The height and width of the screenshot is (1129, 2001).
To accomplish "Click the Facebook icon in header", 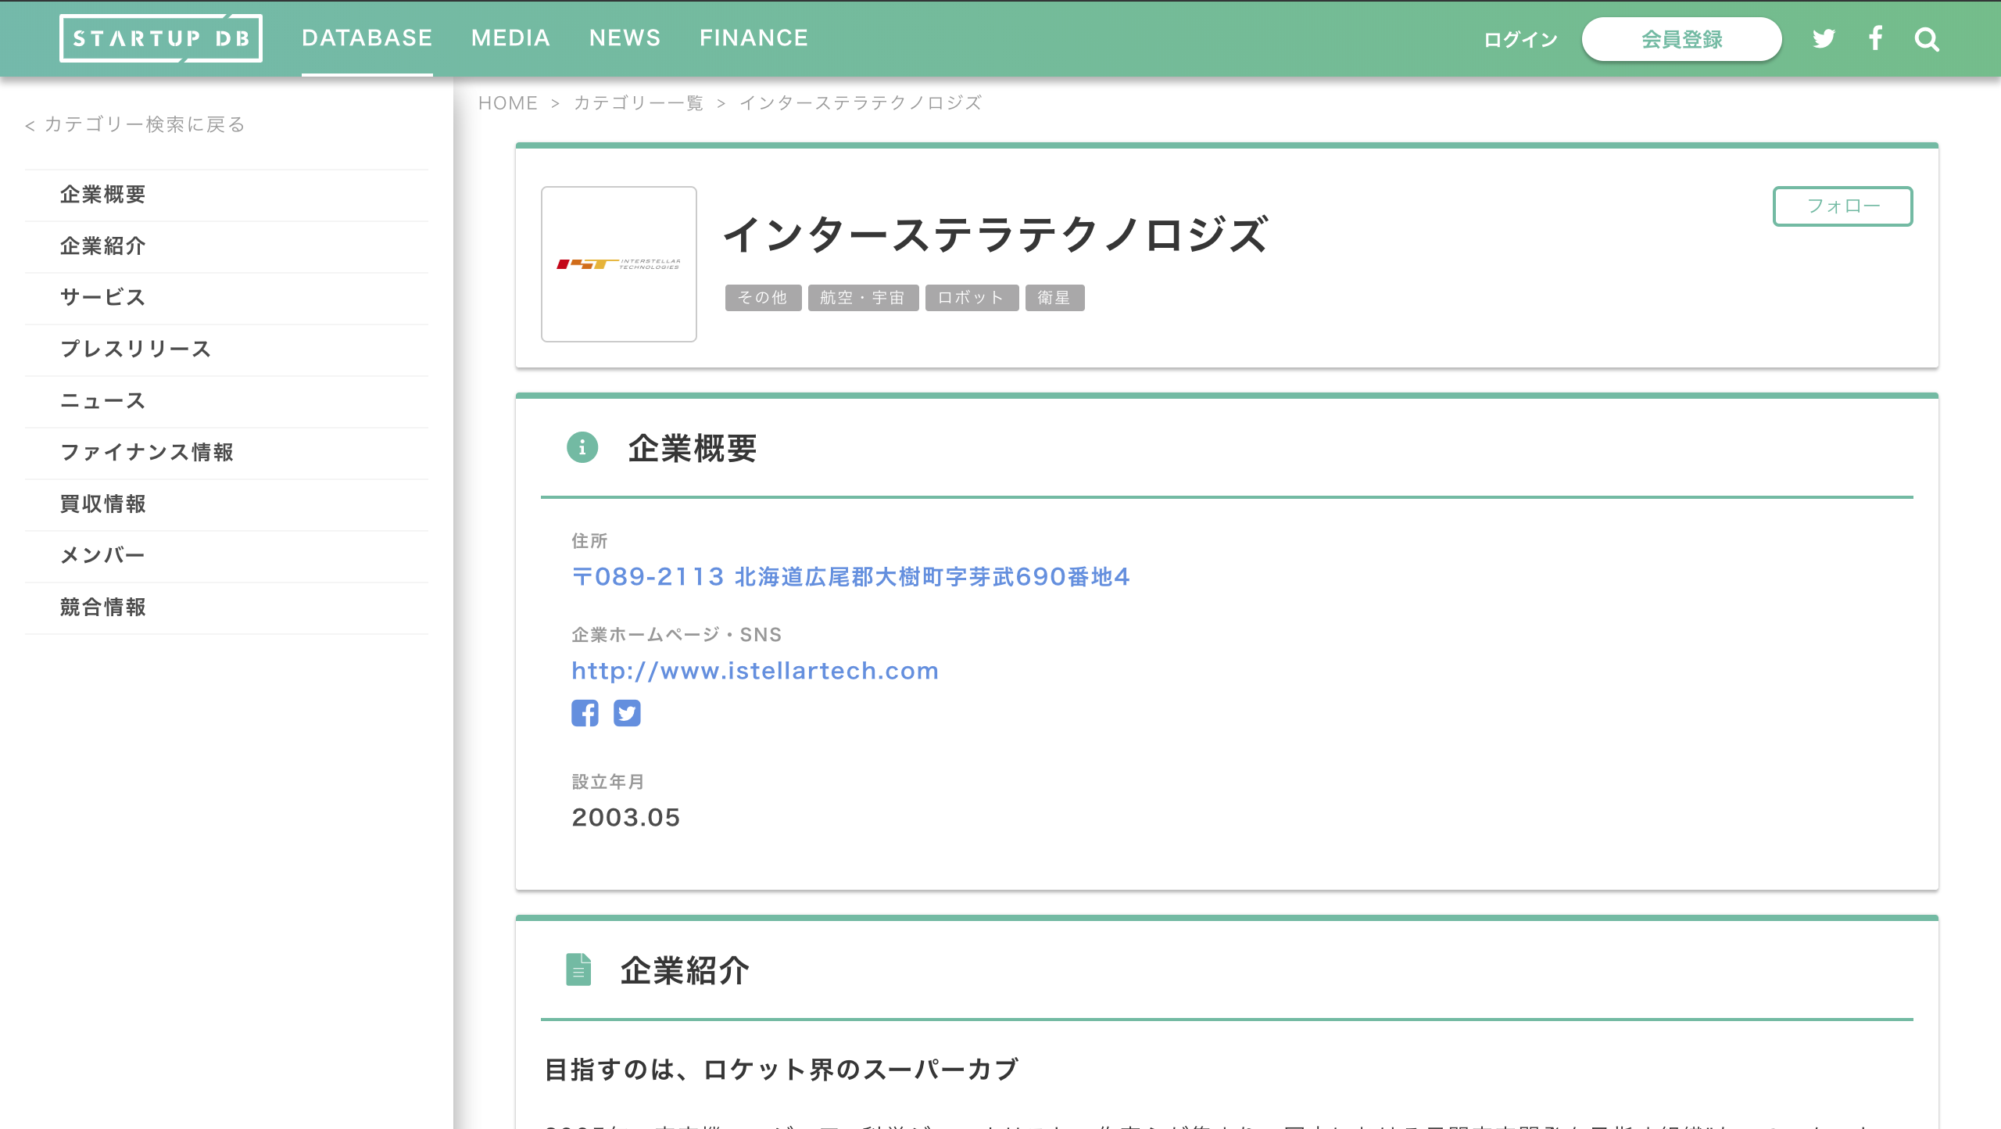I will point(1875,38).
